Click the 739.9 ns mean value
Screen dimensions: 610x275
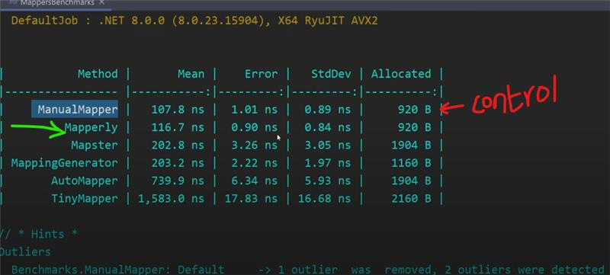(x=178, y=181)
